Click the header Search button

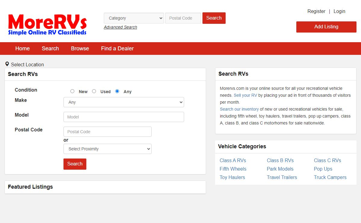click(214, 18)
